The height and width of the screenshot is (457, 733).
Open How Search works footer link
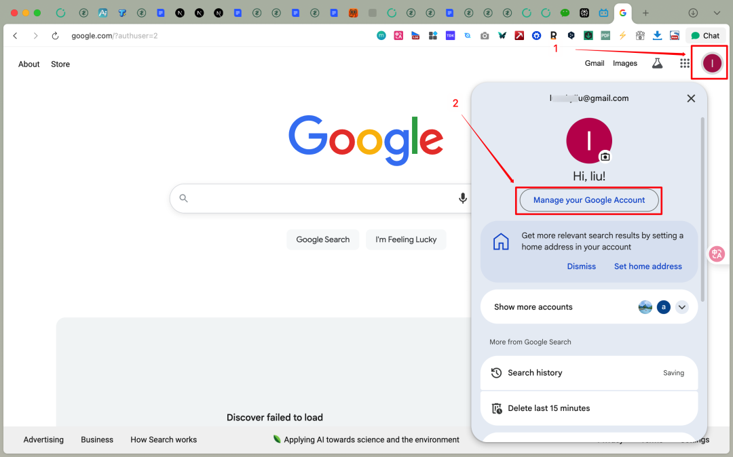tap(164, 440)
